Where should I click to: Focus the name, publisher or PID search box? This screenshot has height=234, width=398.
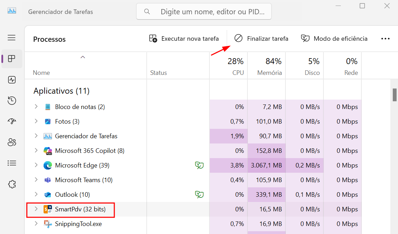(x=204, y=11)
